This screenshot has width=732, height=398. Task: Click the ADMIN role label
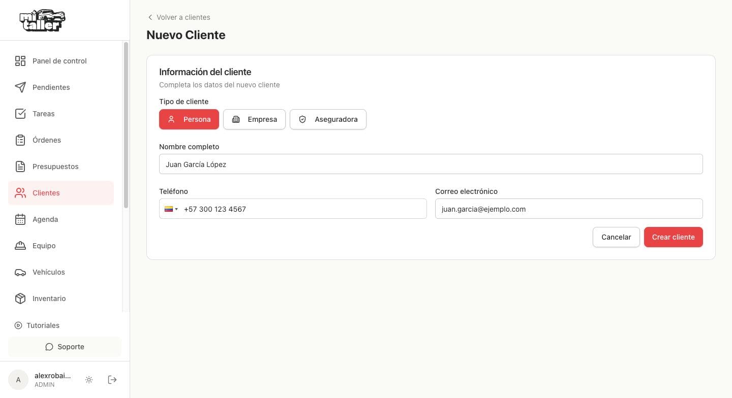[45, 385]
